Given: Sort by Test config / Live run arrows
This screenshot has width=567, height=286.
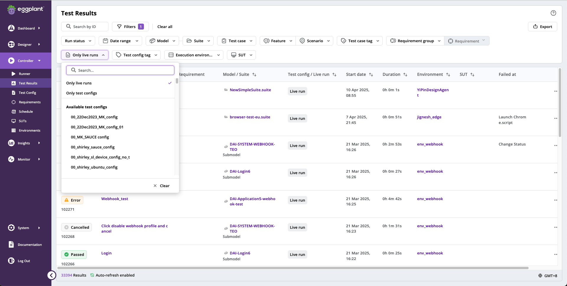Looking at the screenshot, I should point(334,75).
